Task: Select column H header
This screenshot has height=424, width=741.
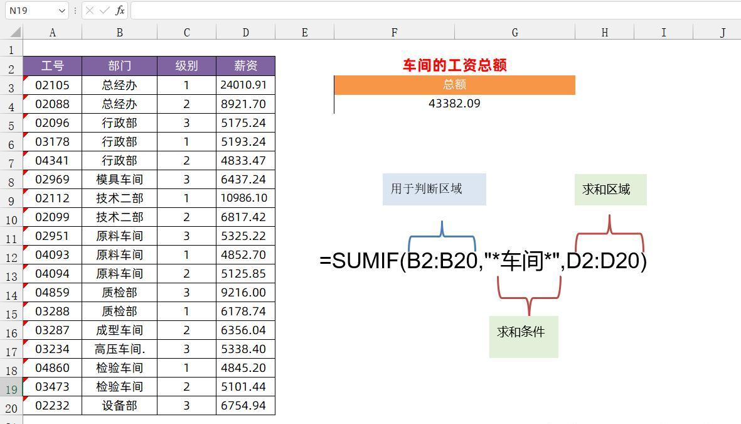Action: coord(605,33)
